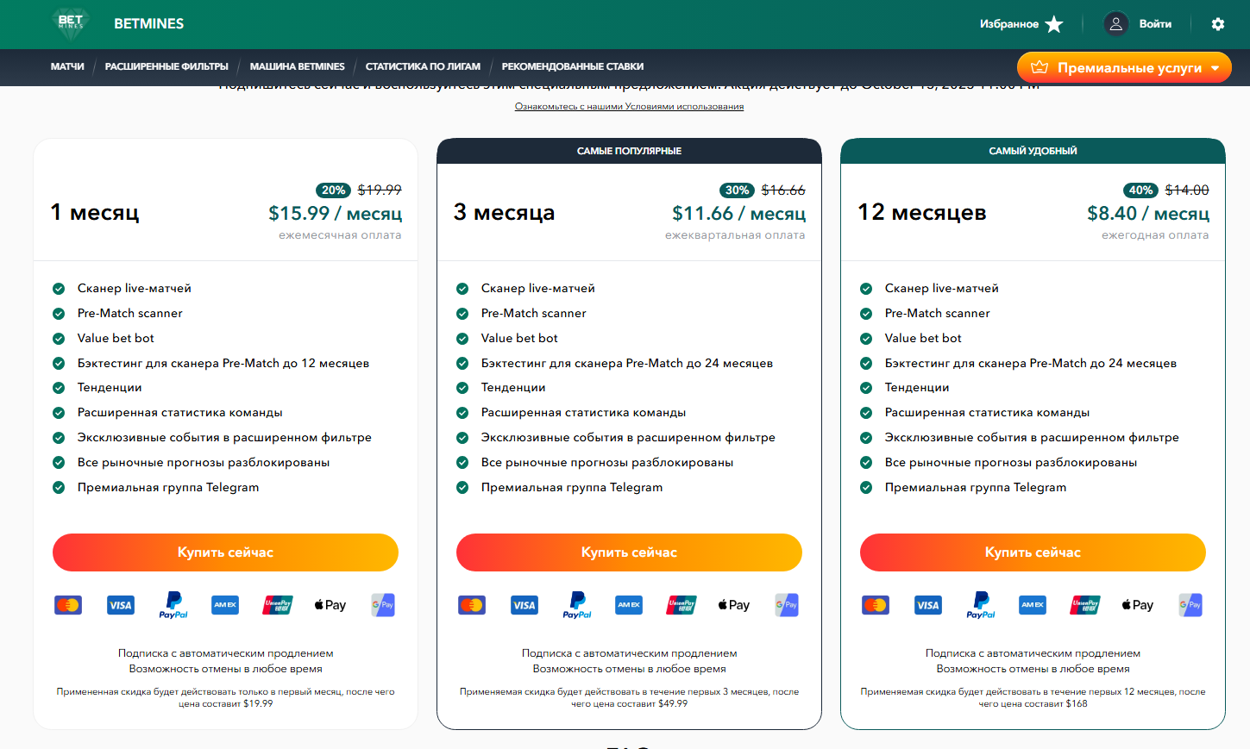Click Apple Pay icon in 12 месяцев plan
Viewport: 1250px width, 749px height.
pos(1137,605)
